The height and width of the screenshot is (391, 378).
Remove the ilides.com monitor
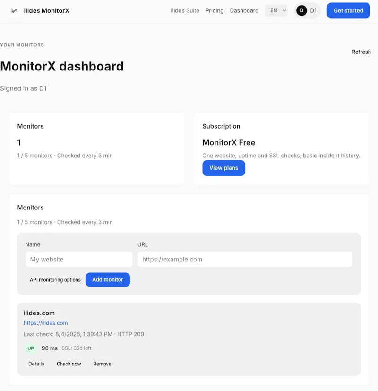[102, 364]
